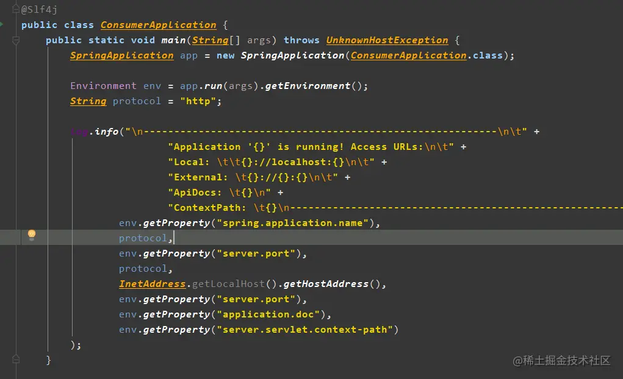
Task: Click the throws keyword
Action: pyautogui.click(x=301, y=40)
